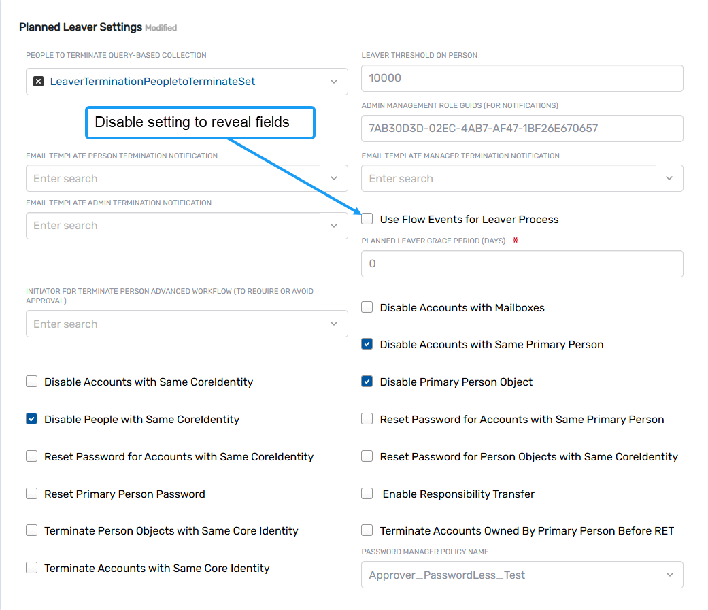
Task: Click the Leaver Threshold on Person field
Action: pyautogui.click(x=522, y=78)
